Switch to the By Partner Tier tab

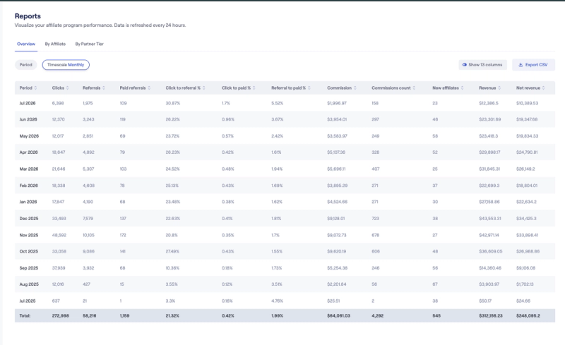(90, 44)
